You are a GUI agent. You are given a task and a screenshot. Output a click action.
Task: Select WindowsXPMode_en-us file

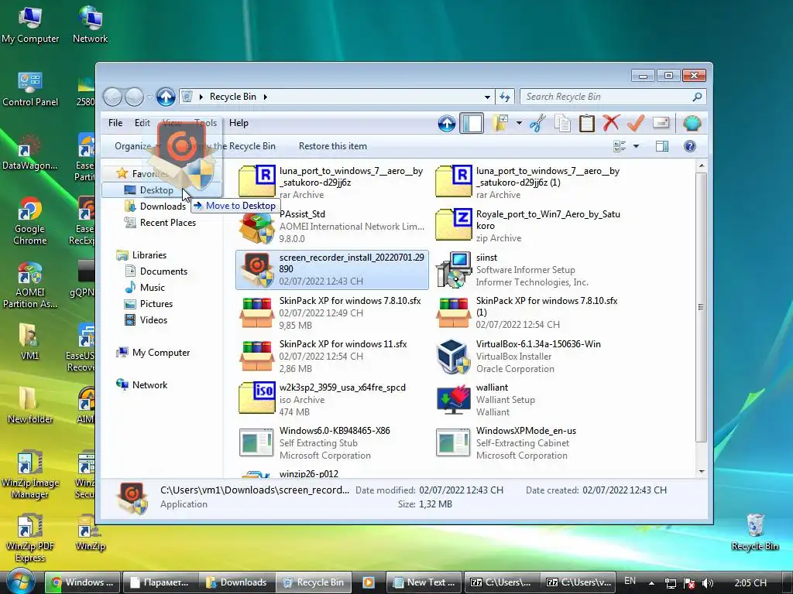(x=528, y=443)
